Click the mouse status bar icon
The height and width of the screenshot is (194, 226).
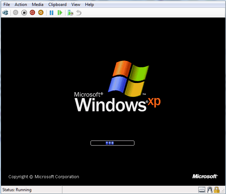click(210, 190)
